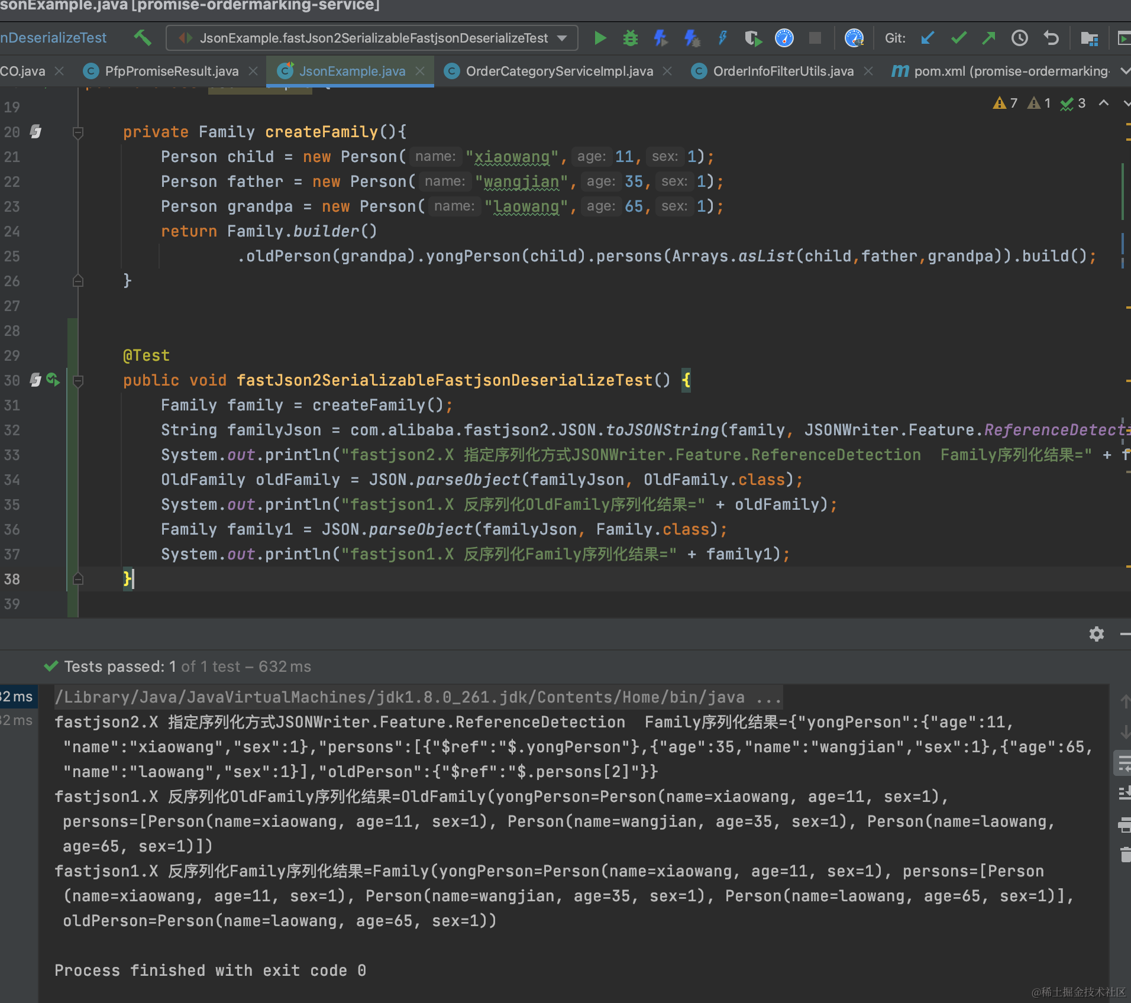Print the console output with the printer icon
This screenshot has height=1003, width=1131.
coord(1124,824)
